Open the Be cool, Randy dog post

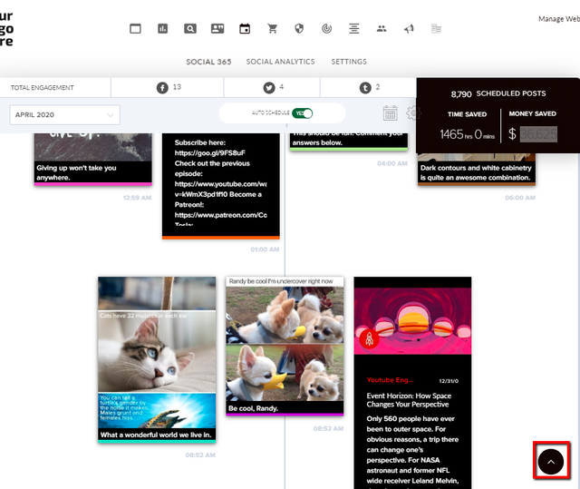pos(285,346)
